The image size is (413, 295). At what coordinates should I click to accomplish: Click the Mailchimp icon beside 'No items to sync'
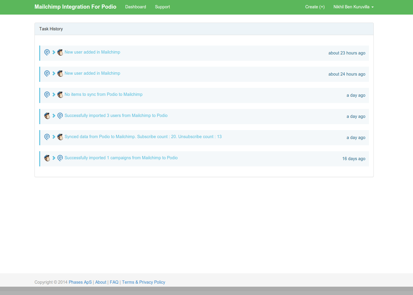pyautogui.click(x=60, y=95)
